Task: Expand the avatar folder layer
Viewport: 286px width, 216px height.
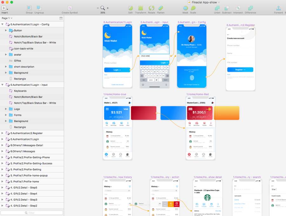Action: click(6, 55)
